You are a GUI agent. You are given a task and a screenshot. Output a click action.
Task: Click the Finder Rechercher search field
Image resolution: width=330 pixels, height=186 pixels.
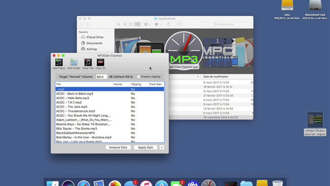click(x=226, y=24)
